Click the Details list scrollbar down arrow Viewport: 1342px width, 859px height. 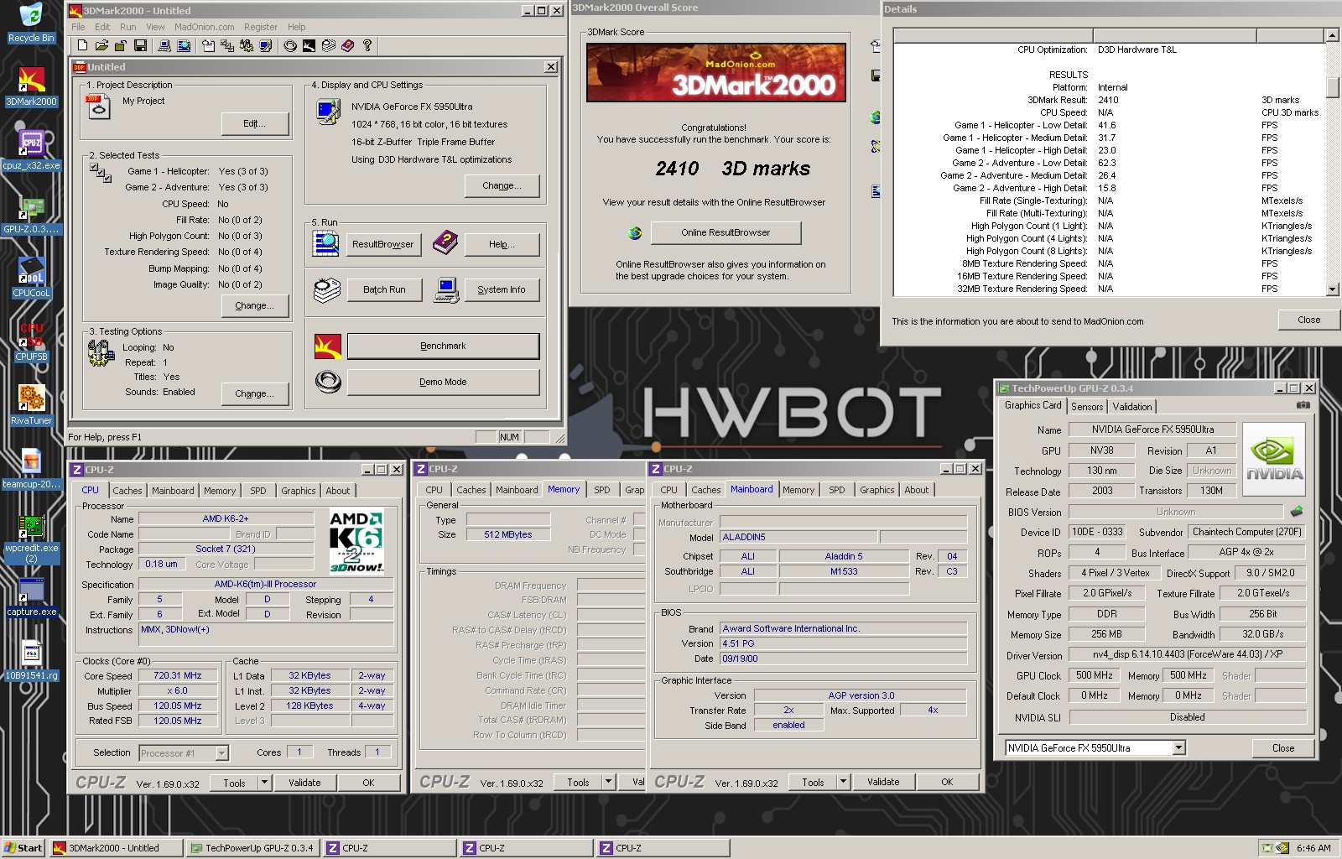pyautogui.click(x=1331, y=289)
